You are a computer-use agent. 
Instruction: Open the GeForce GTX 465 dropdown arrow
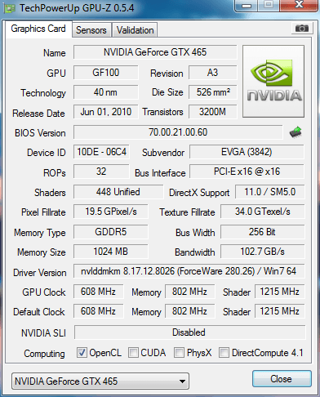[x=183, y=381]
